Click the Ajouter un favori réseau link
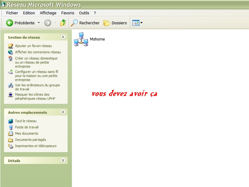The image size is (249, 187). click(33, 46)
